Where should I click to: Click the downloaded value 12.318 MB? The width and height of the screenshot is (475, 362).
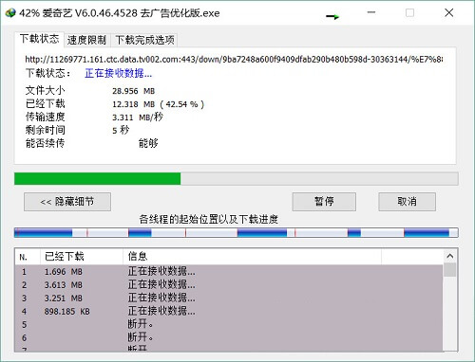point(158,104)
